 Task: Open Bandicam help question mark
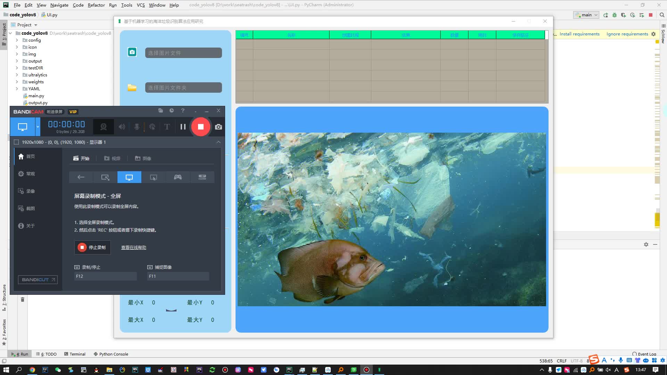(183, 110)
